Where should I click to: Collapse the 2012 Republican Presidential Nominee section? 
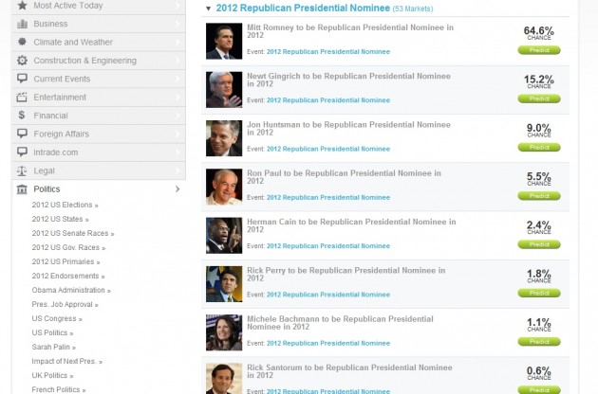[x=209, y=9]
